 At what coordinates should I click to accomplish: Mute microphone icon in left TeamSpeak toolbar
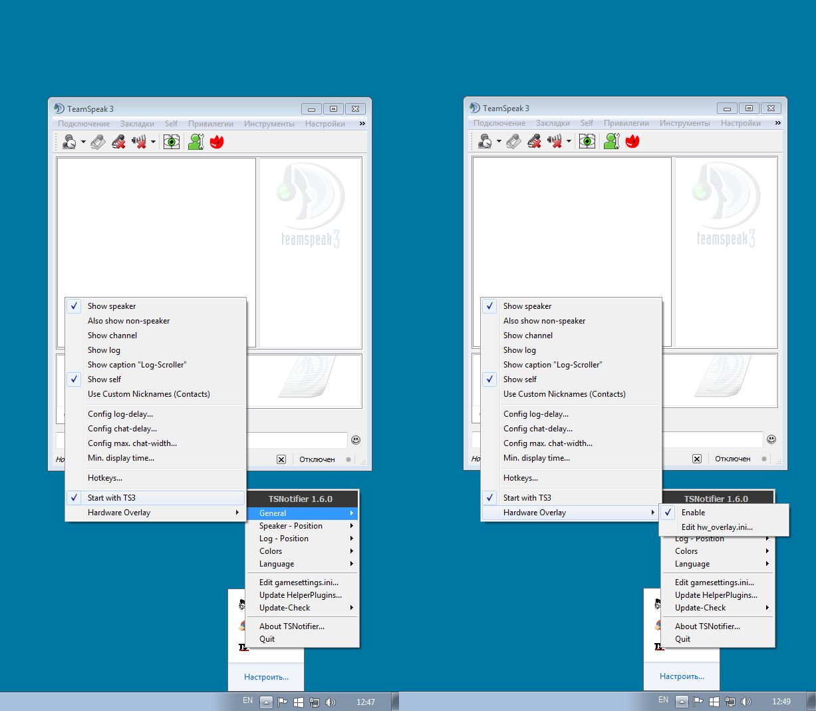[x=118, y=141]
